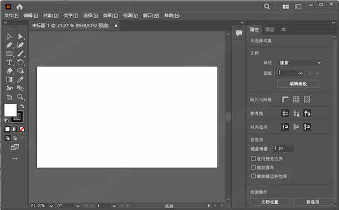Viewport: 339px width, 210px height.
Task: Open the Change Screen Mode icon
Action: click(x=15, y=148)
